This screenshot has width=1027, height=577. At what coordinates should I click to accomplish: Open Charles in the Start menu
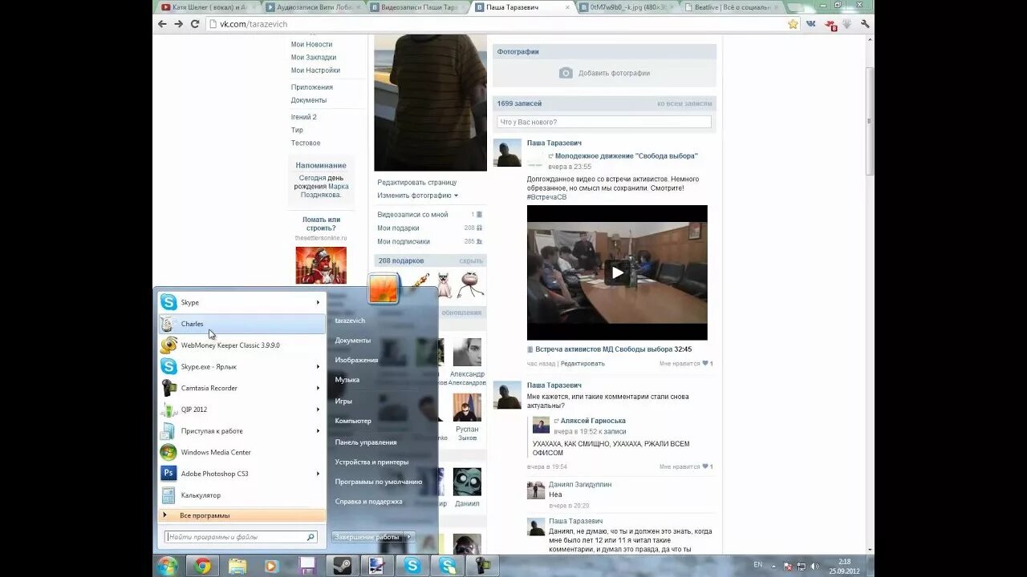[242, 324]
